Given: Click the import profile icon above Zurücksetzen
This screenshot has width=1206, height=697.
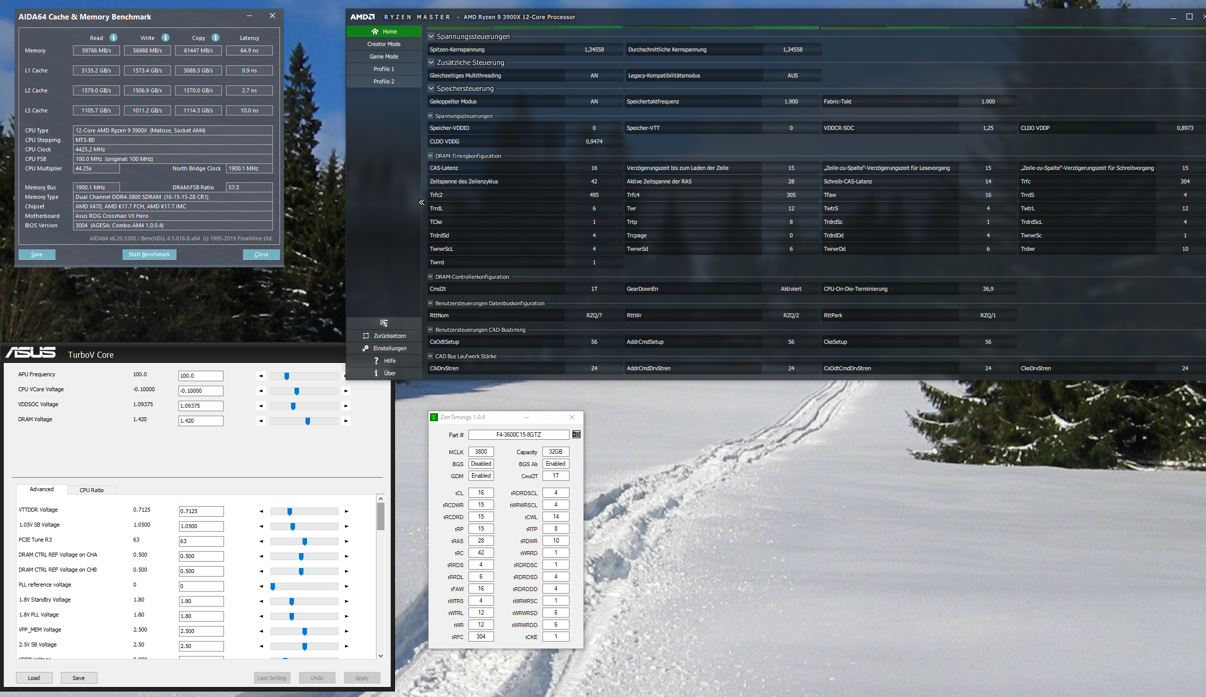Looking at the screenshot, I should [383, 323].
